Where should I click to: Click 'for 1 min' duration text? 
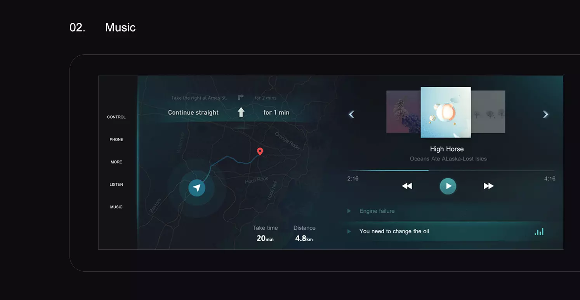(x=276, y=112)
